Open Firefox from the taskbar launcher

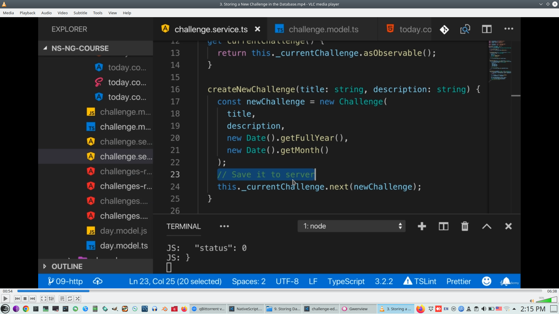click(184, 309)
